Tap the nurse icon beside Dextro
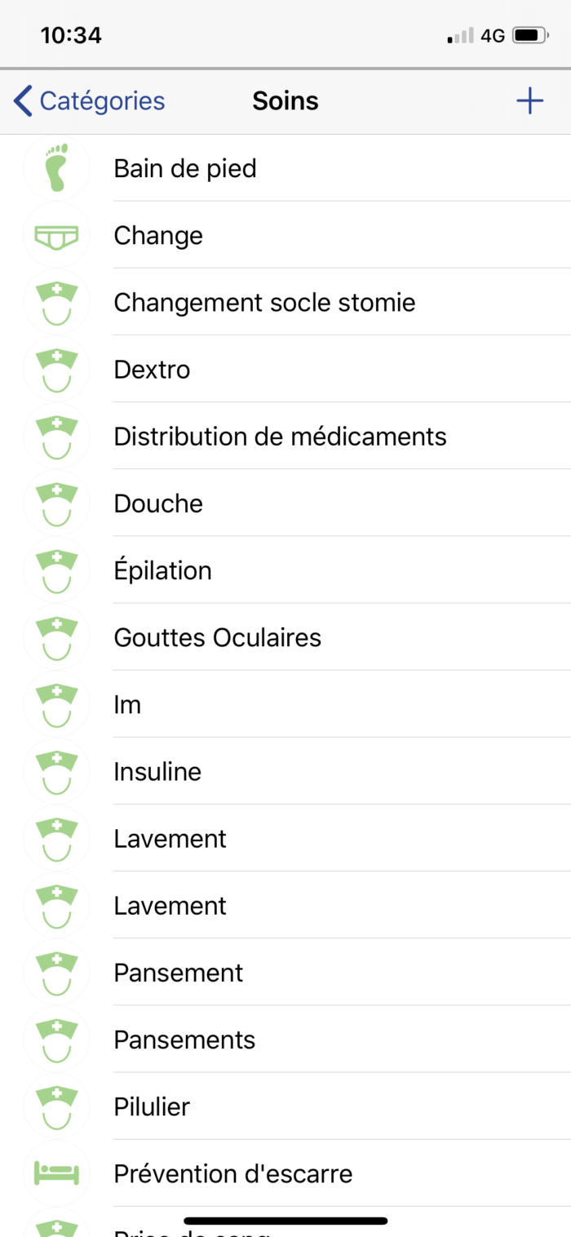The image size is (571, 1237). [56, 370]
